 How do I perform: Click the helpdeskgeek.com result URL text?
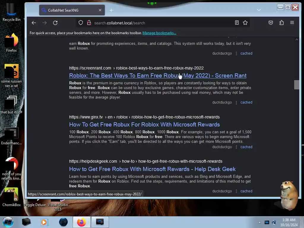click(x=145, y=161)
